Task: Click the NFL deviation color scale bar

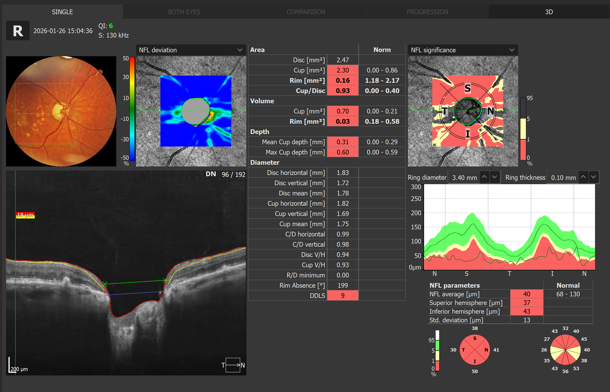Action: [132, 109]
